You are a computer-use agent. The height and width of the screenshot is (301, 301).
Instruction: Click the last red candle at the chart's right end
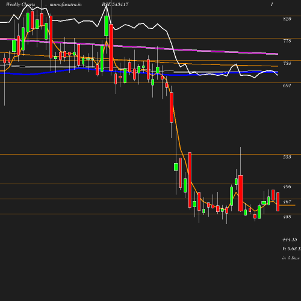point(278,202)
